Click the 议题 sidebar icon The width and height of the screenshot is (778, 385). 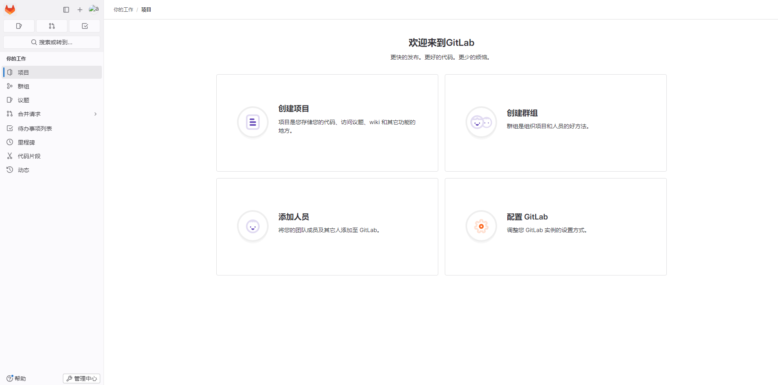pyautogui.click(x=10, y=100)
